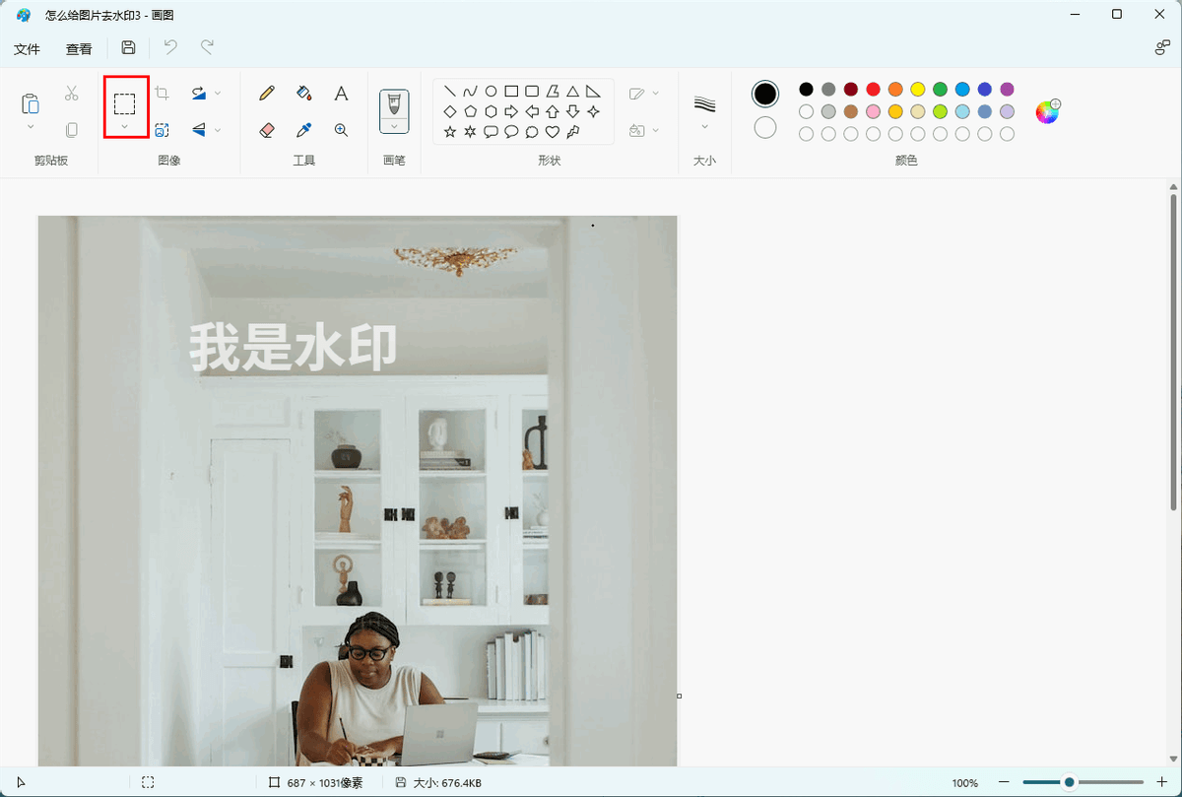Pick the Fill bucket tool
This screenshot has height=797, width=1182.
[304, 94]
